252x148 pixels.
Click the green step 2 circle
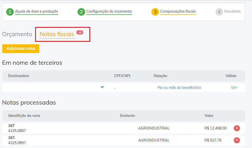(81, 12)
